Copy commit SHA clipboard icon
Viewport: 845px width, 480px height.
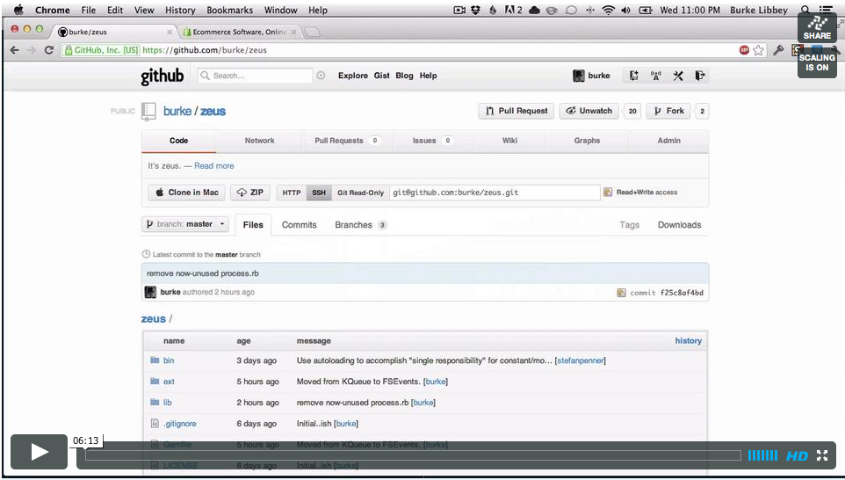point(621,293)
